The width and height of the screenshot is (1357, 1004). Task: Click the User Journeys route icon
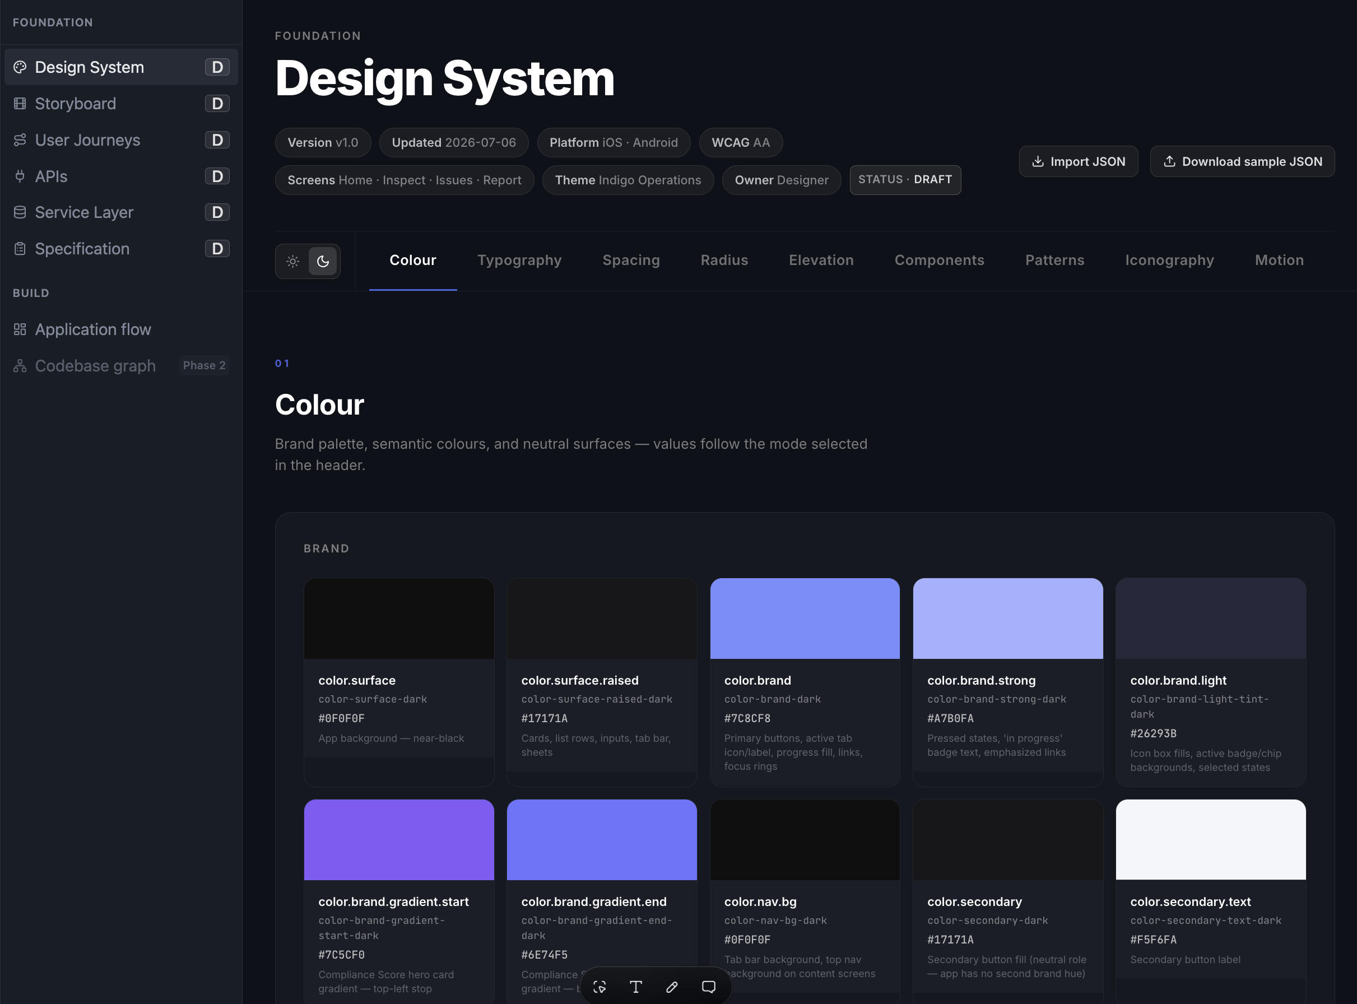coord(20,140)
